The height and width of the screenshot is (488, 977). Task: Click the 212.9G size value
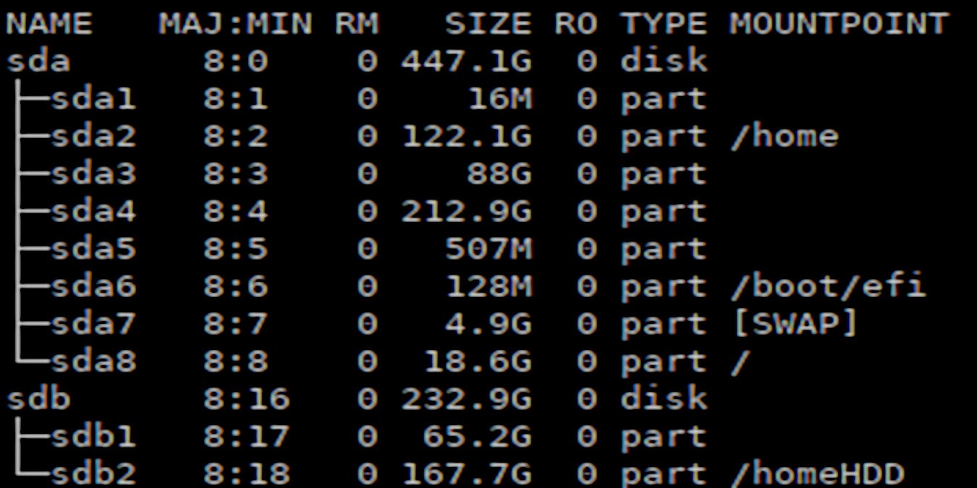(467, 212)
